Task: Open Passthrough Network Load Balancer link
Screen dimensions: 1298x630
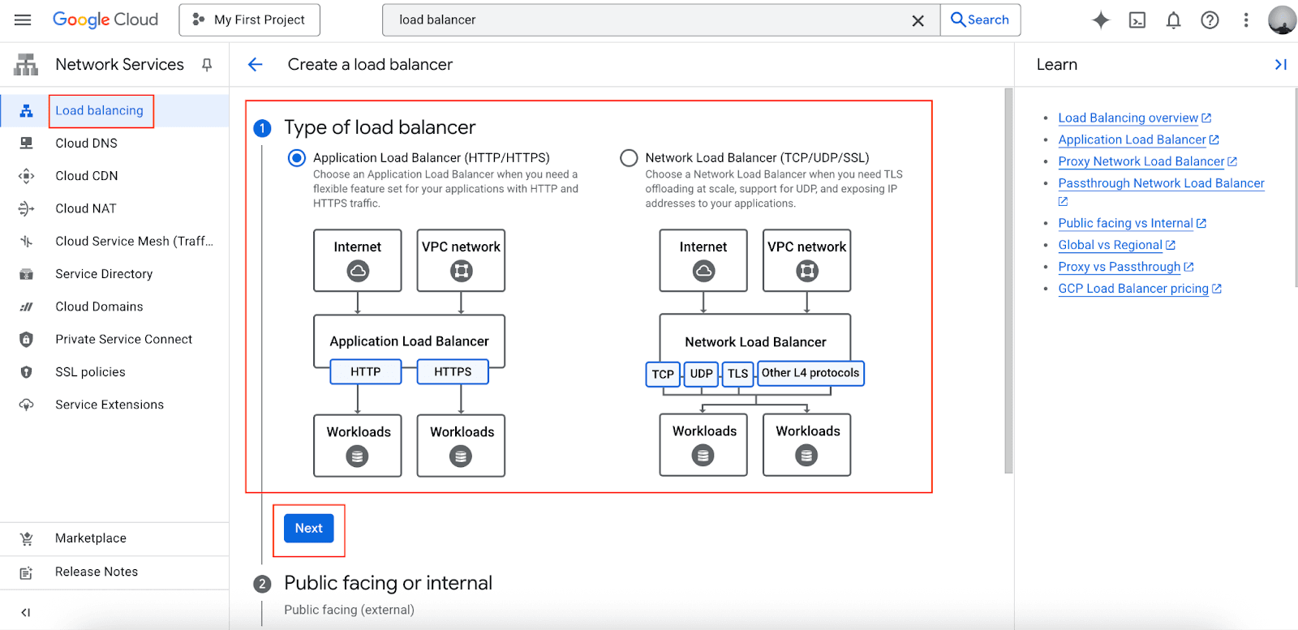Action: tap(1161, 183)
